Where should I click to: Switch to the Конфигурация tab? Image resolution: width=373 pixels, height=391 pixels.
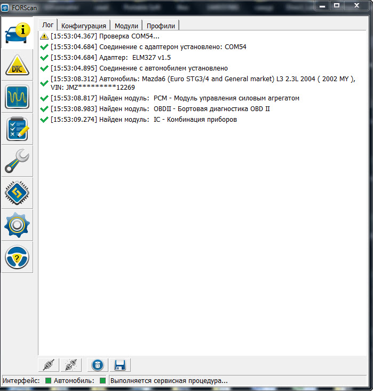(84, 26)
